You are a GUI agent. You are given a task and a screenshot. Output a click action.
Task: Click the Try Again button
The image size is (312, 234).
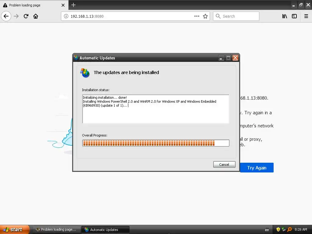(x=257, y=168)
